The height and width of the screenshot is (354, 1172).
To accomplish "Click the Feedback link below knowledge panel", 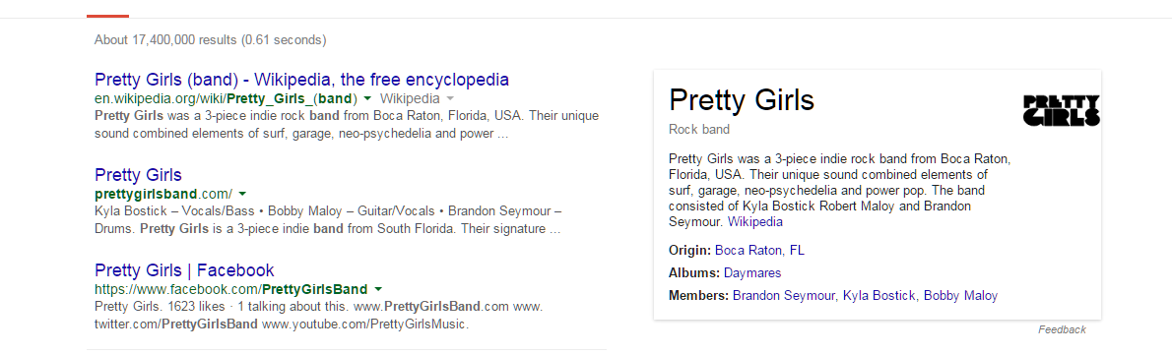I will point(1062,329).
